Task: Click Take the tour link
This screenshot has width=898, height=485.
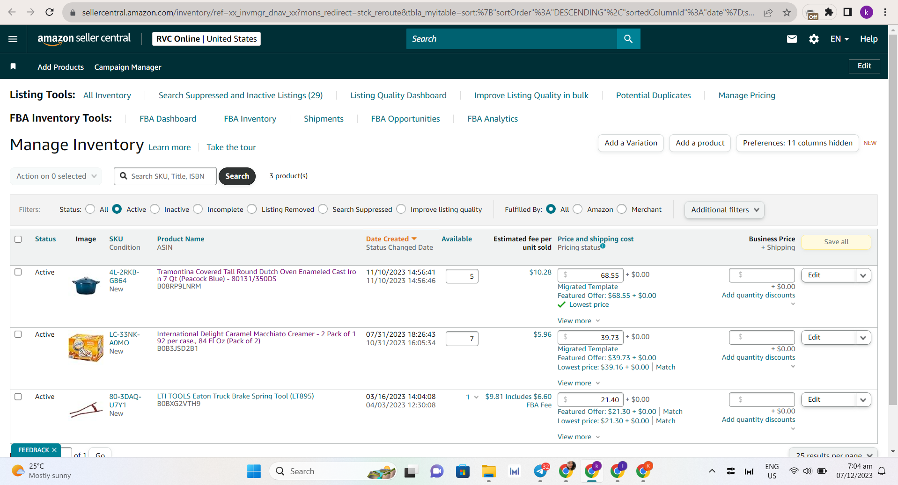Action: tap(231, 147)
